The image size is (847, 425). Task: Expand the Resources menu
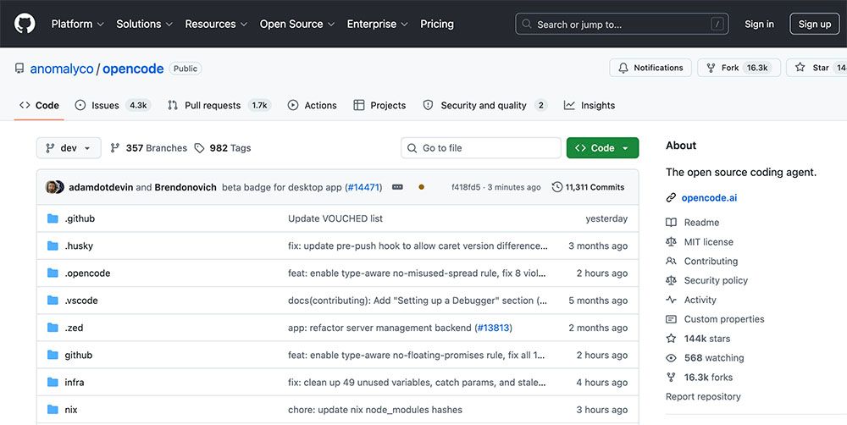pos(216,24)
